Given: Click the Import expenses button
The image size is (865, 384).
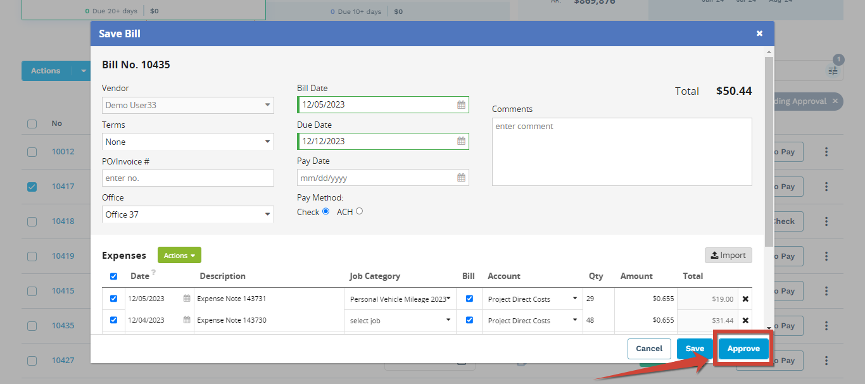Looking at the screenshot, I should (x=728, y=255).
